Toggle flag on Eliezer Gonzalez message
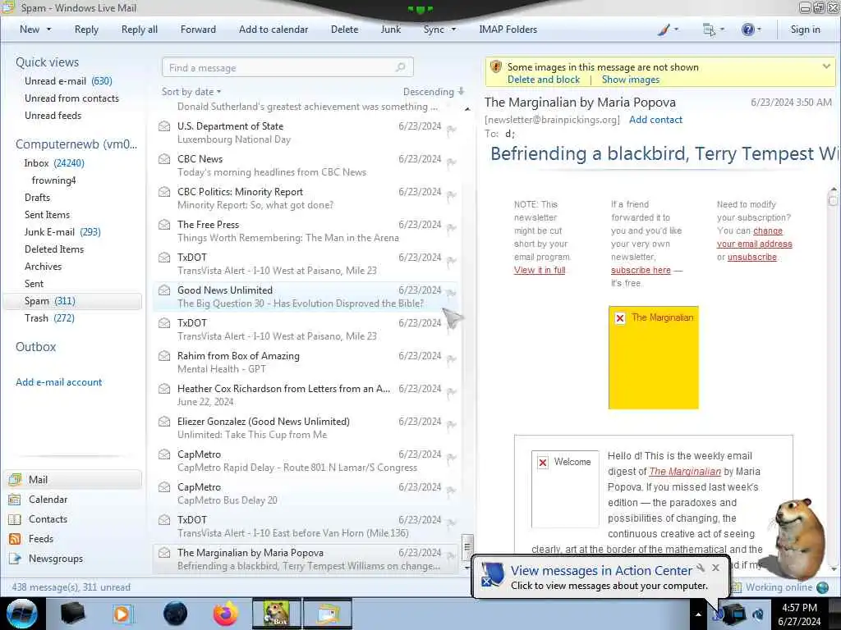This screenshot has height=630, width=841. (x=452, y=424)
